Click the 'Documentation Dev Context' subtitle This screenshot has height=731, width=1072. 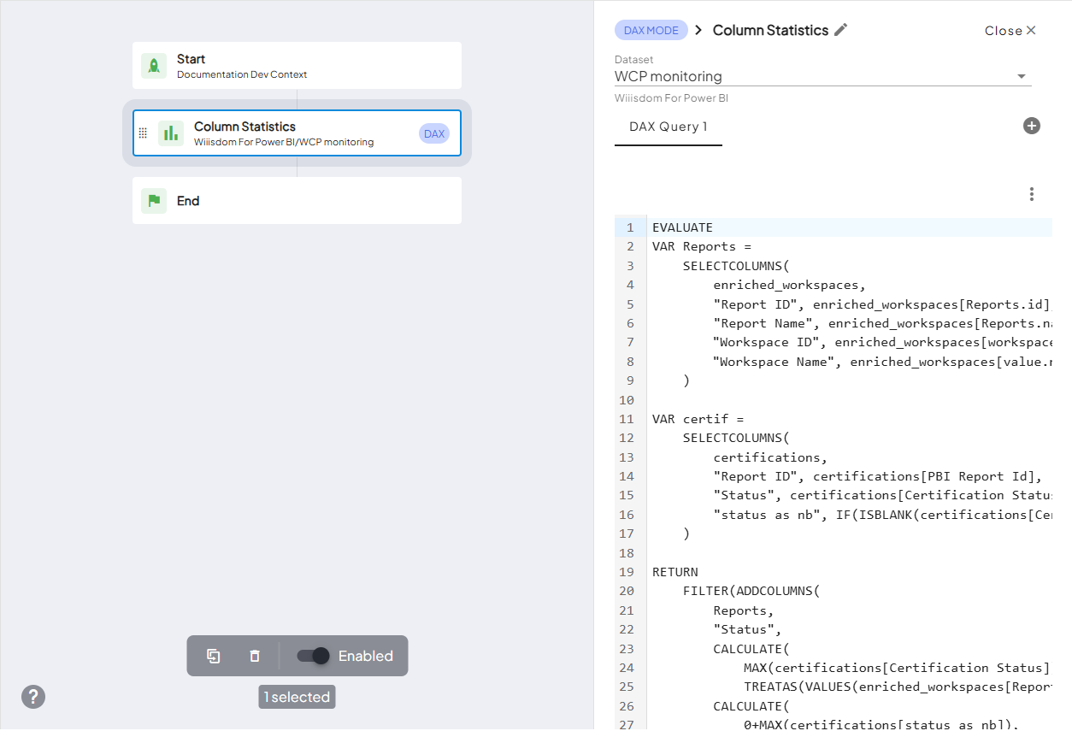click(242, 74)
